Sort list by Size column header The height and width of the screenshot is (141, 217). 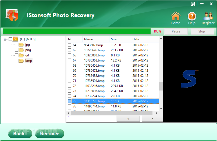[x=120, y=39]
